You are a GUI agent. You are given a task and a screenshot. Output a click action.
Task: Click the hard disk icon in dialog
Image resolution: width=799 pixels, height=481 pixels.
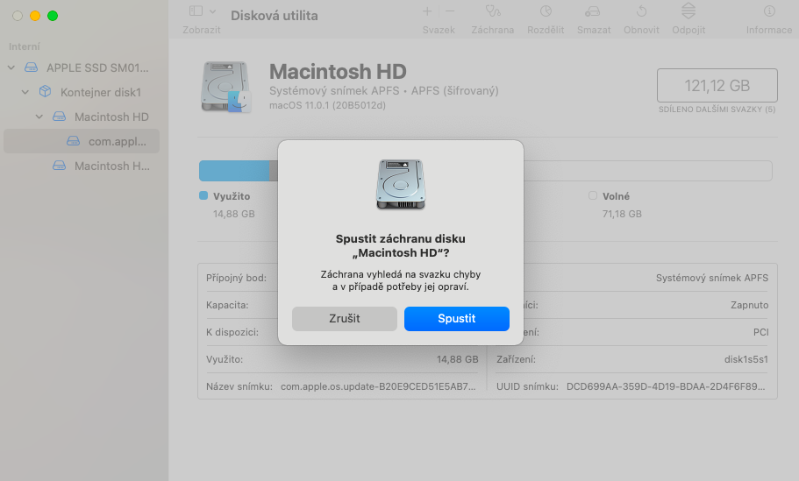pos(401,184)
